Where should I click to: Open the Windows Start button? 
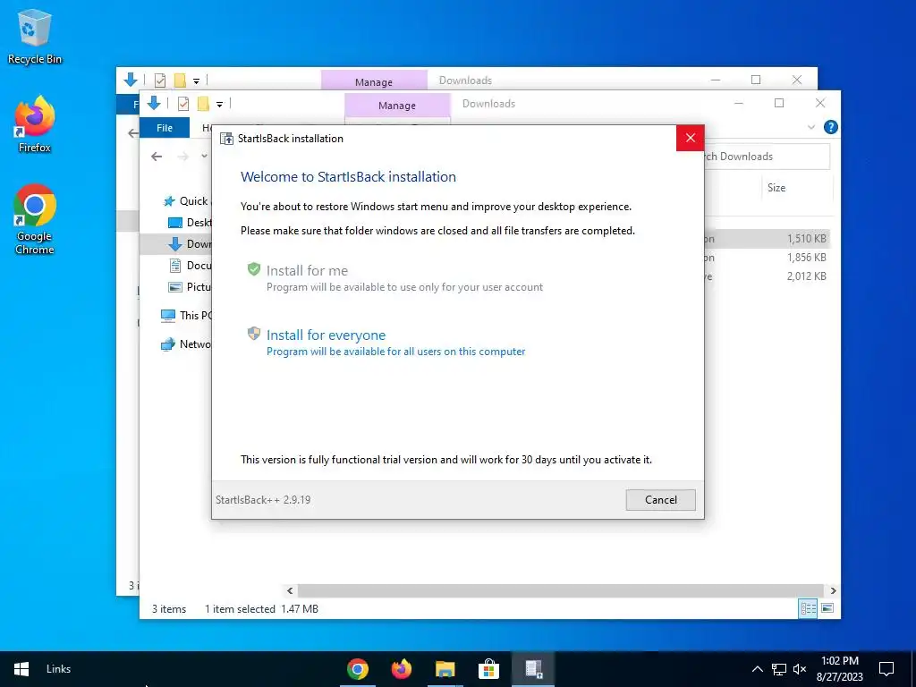click(x=21, y=669)
